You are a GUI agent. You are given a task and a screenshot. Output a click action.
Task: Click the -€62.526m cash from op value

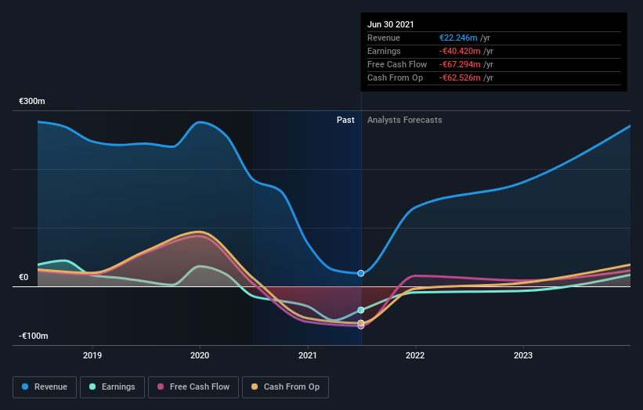tap(460, 77)
